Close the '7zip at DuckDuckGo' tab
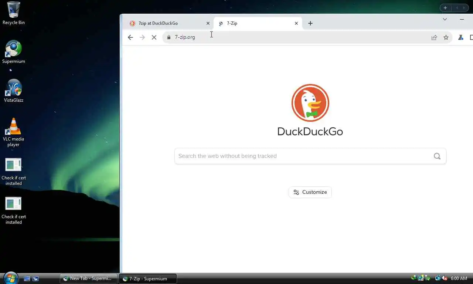The height and width of the screenshot is (284, 473). (208, 23)
